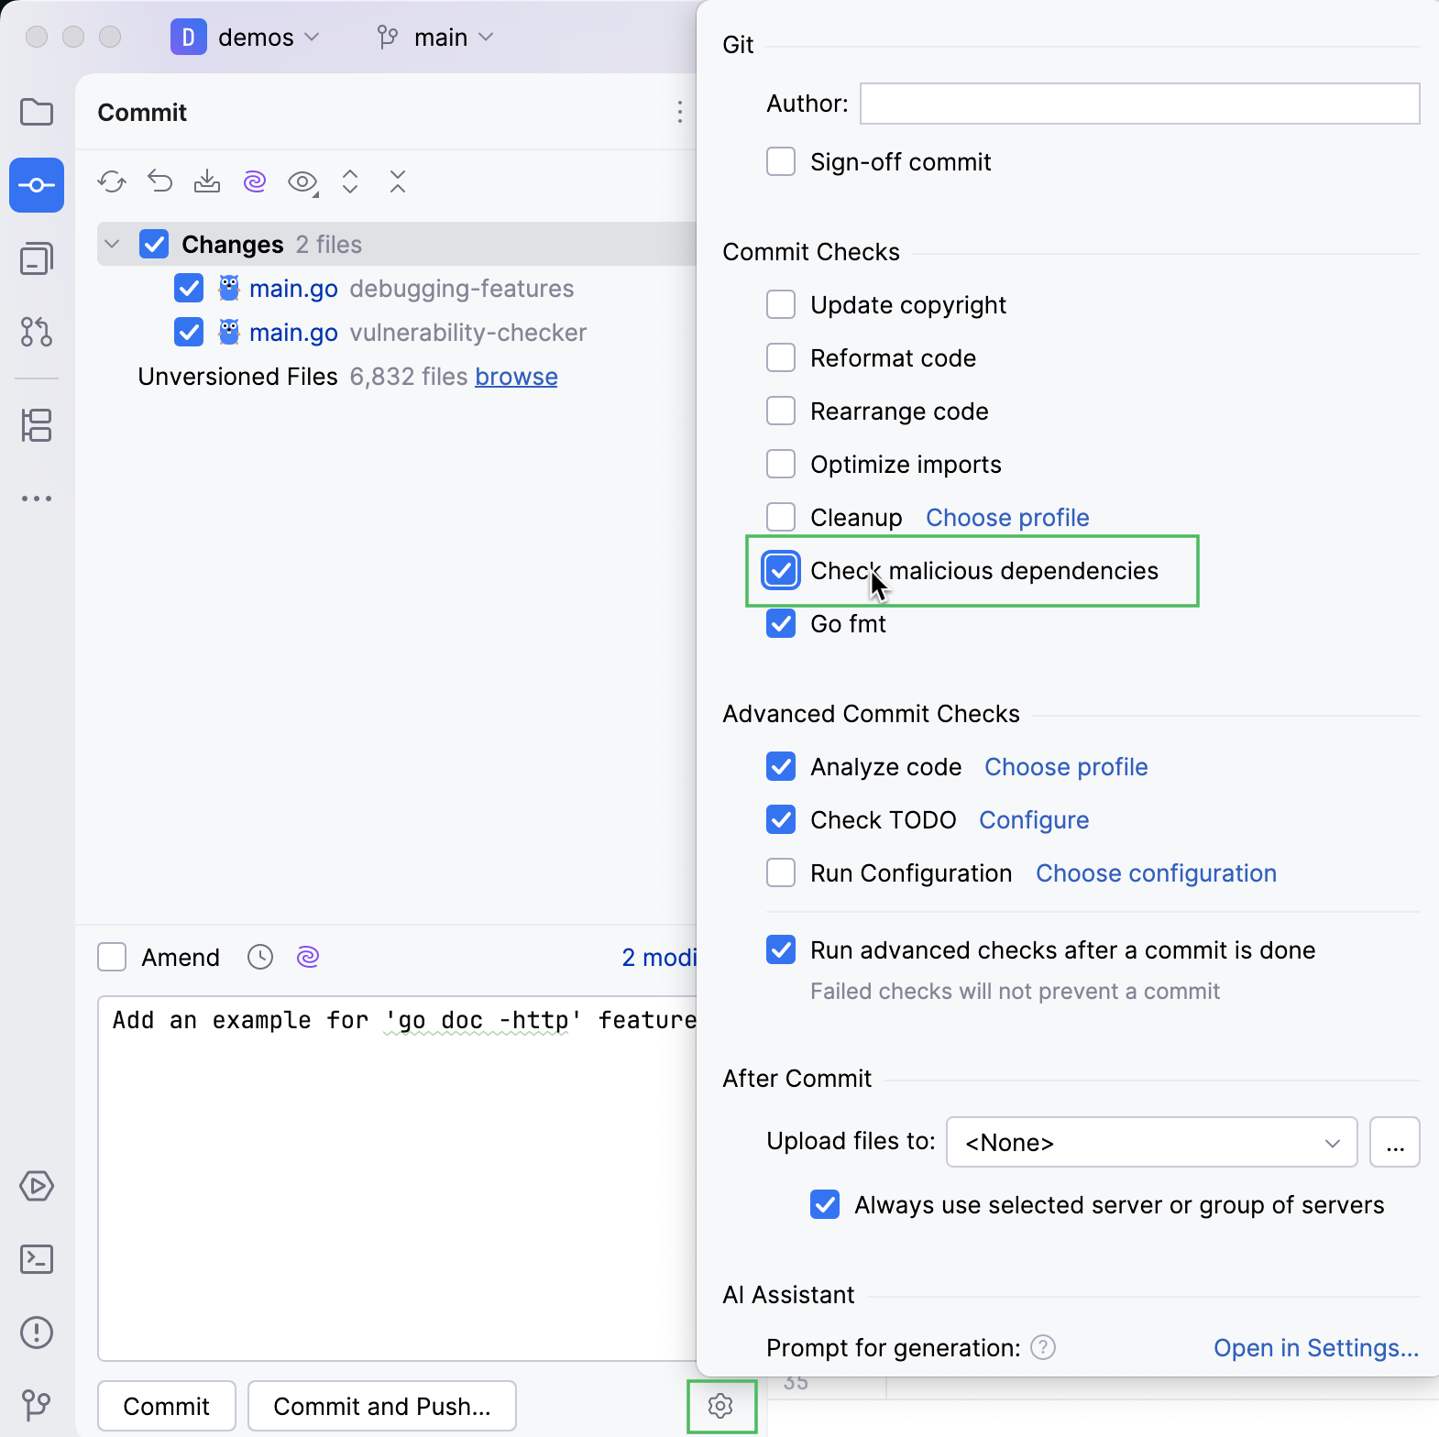Click the browse unversioned files link
This screenshot has height=1437, width=1439.
[516, 377]
